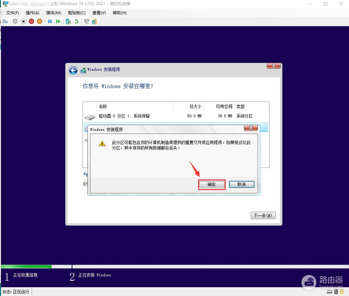Screen dimensions: 349x296
Task: Click the warning message text in dialog
Action: 181,145
